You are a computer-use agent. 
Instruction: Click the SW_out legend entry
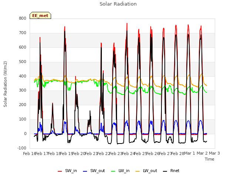[x=94, y=171]
